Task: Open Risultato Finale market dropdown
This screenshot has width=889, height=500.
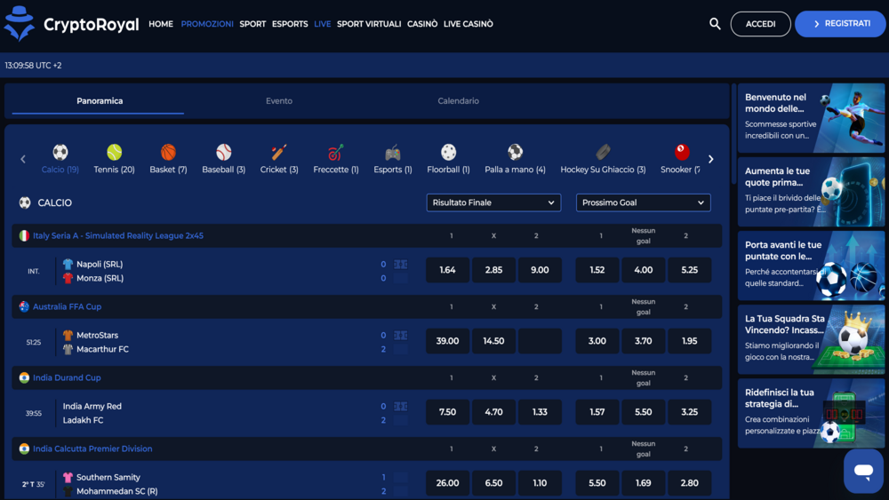Action: 493,202
